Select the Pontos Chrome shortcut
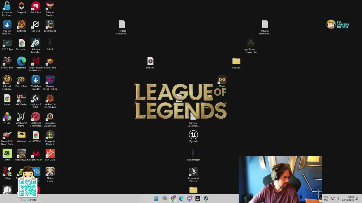Image resolution: width=362 pixels, height=203 pixels. pos(7,100)
